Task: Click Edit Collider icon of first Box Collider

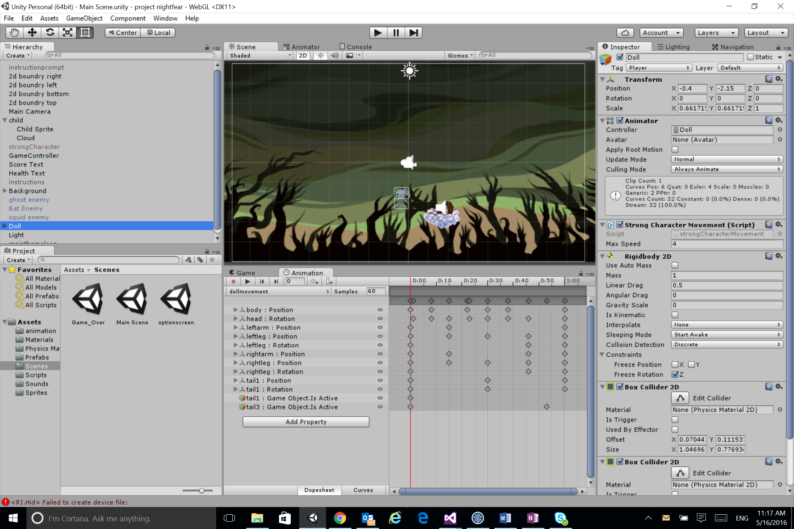Action: point(680,398)
